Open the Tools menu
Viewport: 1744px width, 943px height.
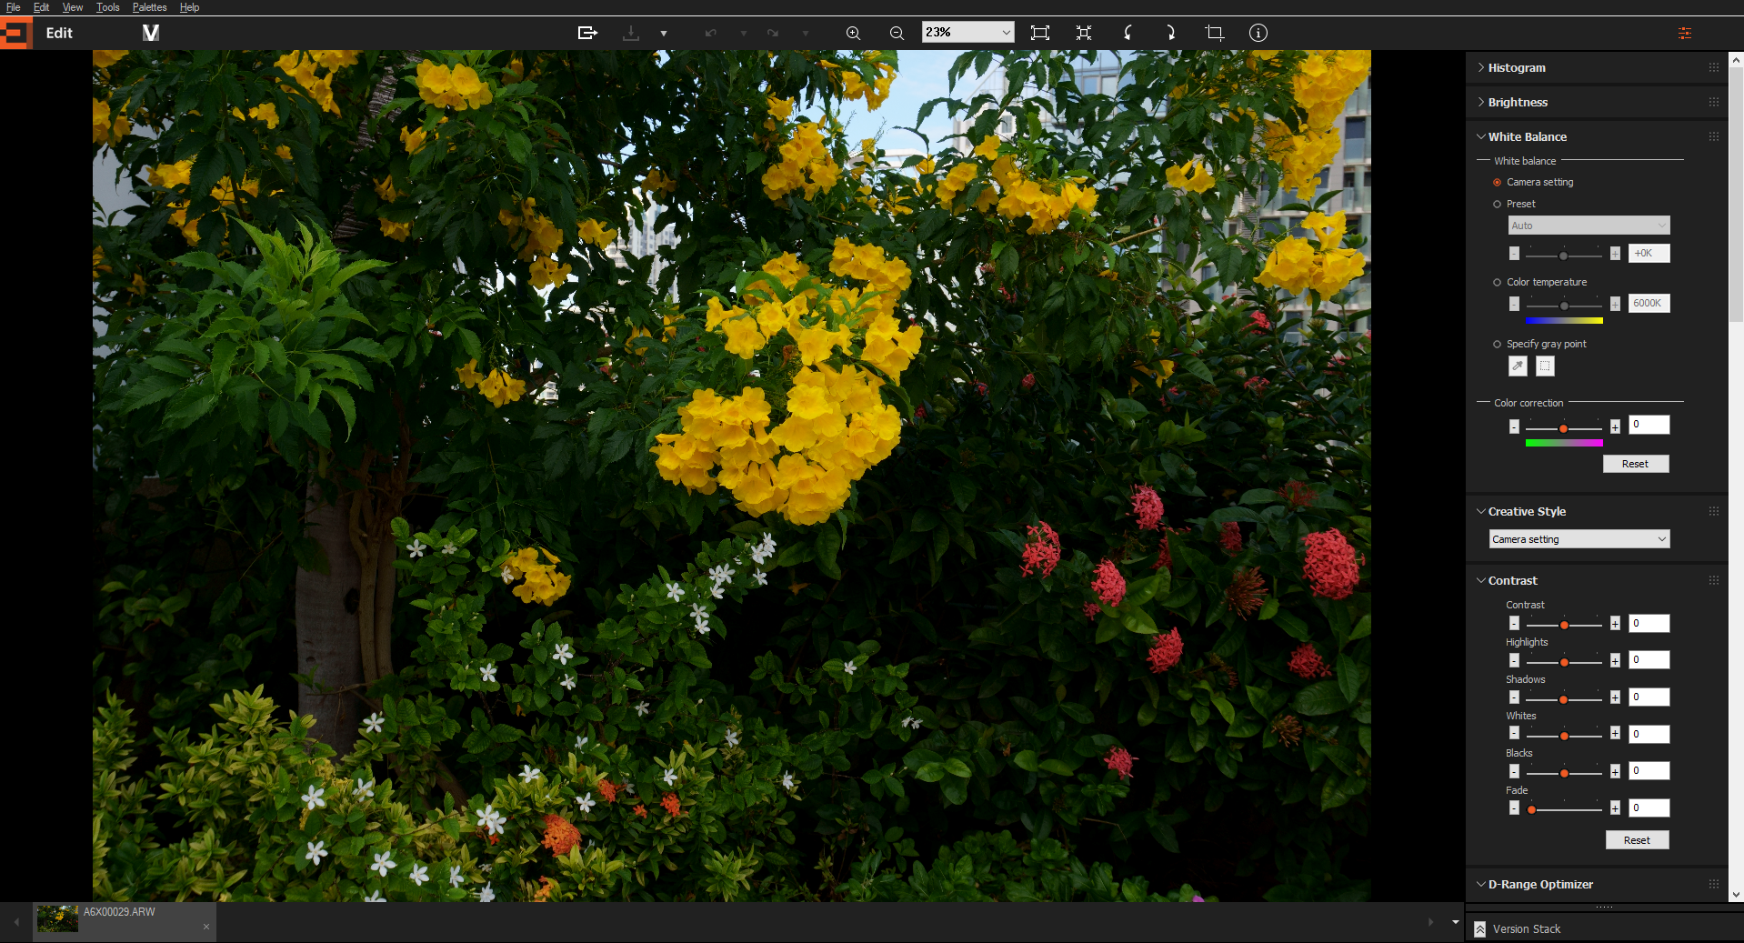pos(107,7)
